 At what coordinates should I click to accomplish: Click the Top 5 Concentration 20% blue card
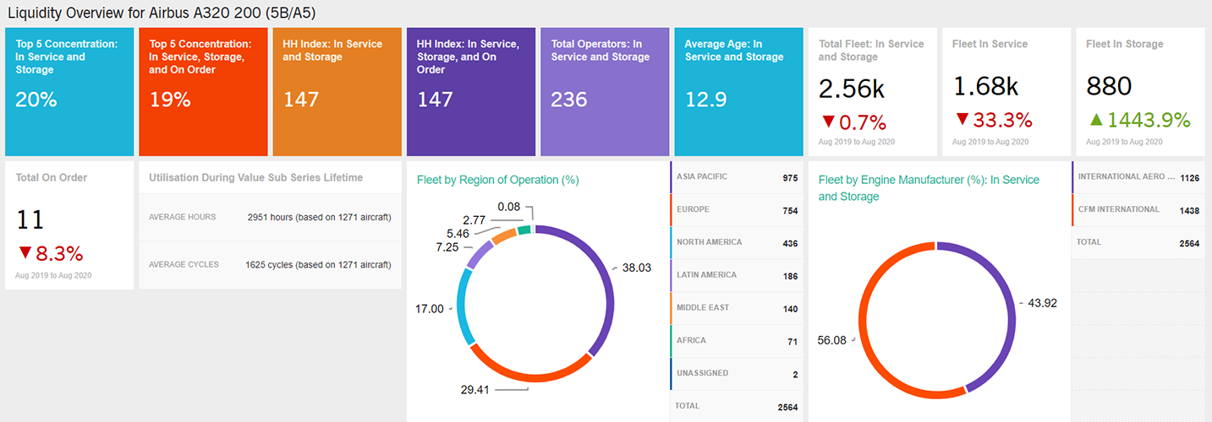[69, 92]
